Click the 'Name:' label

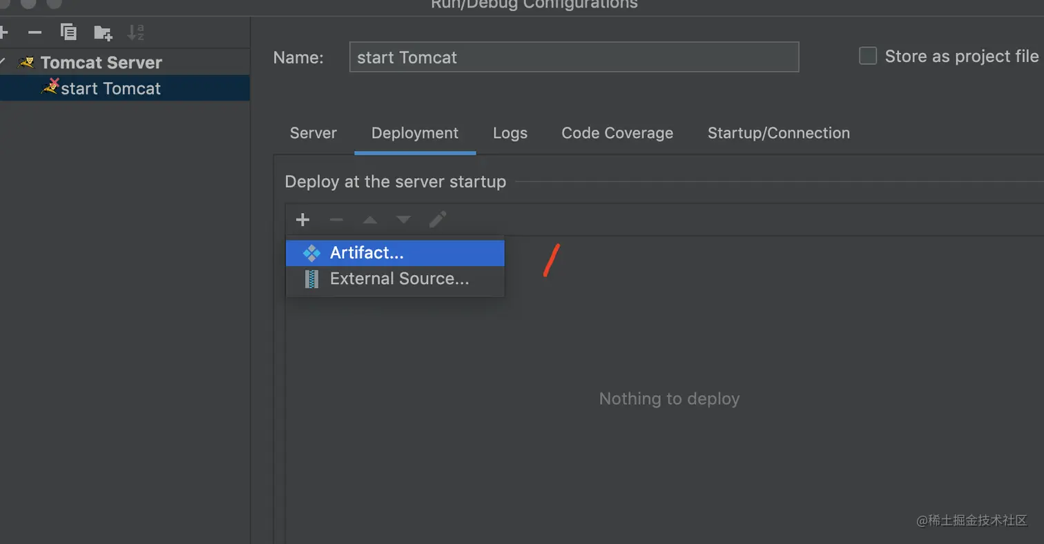(x=298, y=57)
